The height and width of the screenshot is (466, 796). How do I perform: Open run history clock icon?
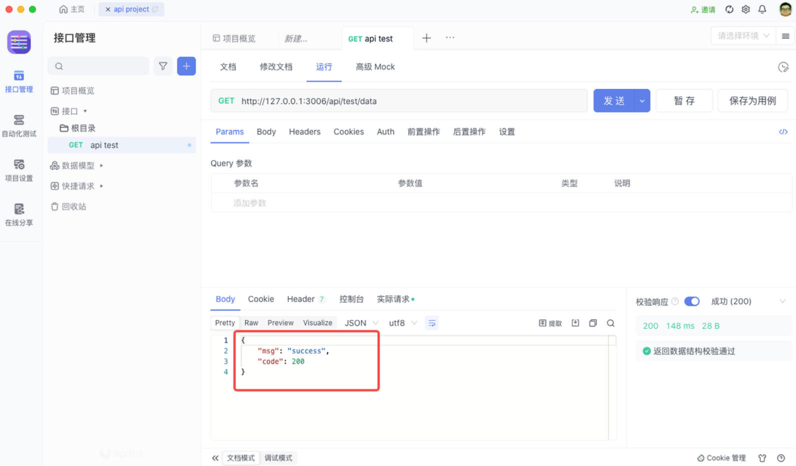pos(783,67)
